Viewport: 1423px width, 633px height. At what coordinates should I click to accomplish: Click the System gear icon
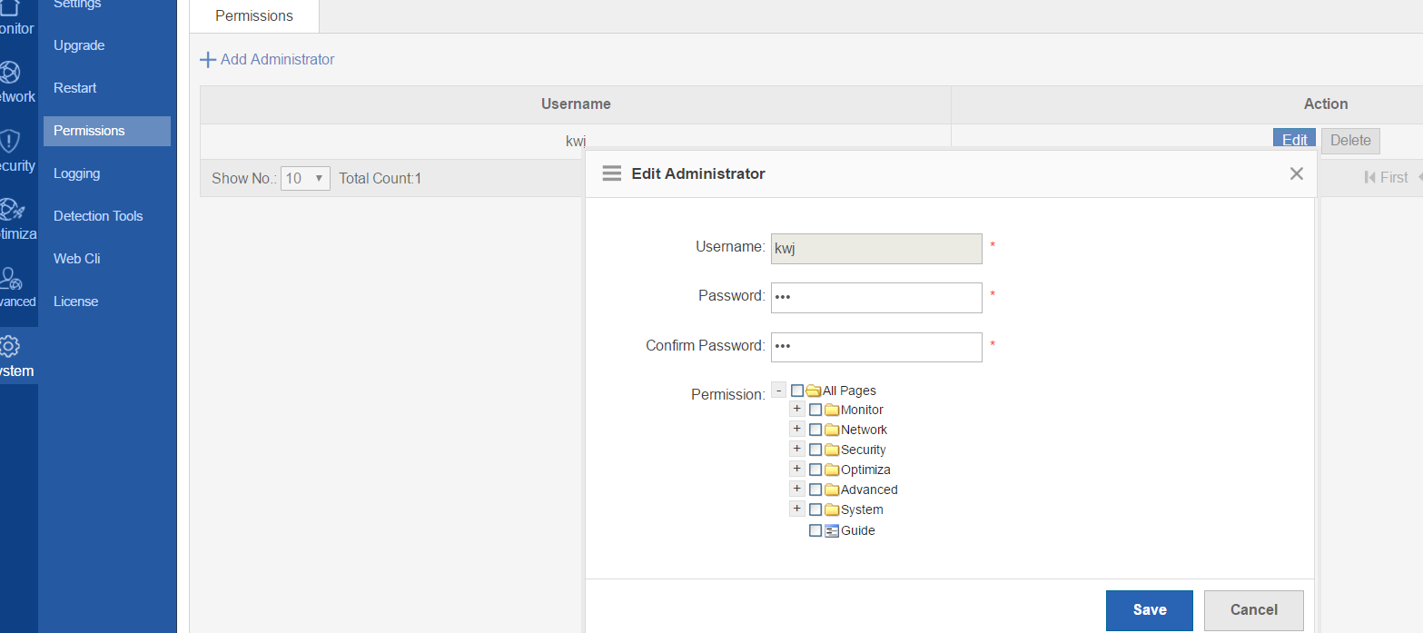[x=10, y=346]
